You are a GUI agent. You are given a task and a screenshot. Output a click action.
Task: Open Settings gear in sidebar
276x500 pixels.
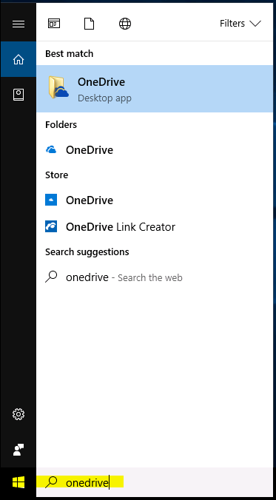(18, 414)
